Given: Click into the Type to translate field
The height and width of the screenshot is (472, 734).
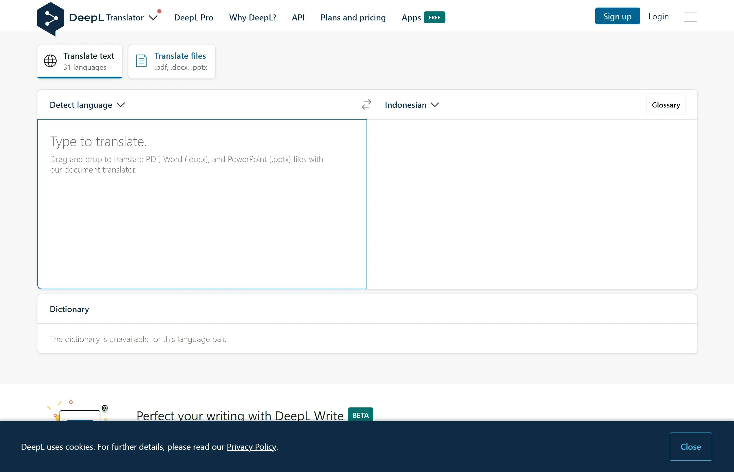Looking at the screenshot, I should tap(202, 204).
